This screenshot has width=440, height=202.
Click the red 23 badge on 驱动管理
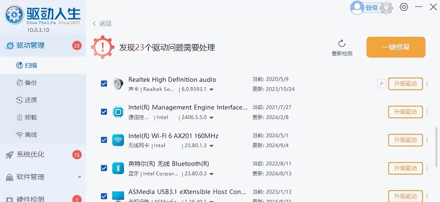pos(77,46)
